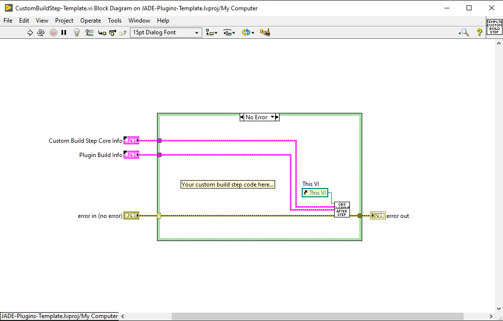The width and height of the screenshot is (503, 321).
Task: Select the Run Continuously icon
Action: [x=41, y=32]
